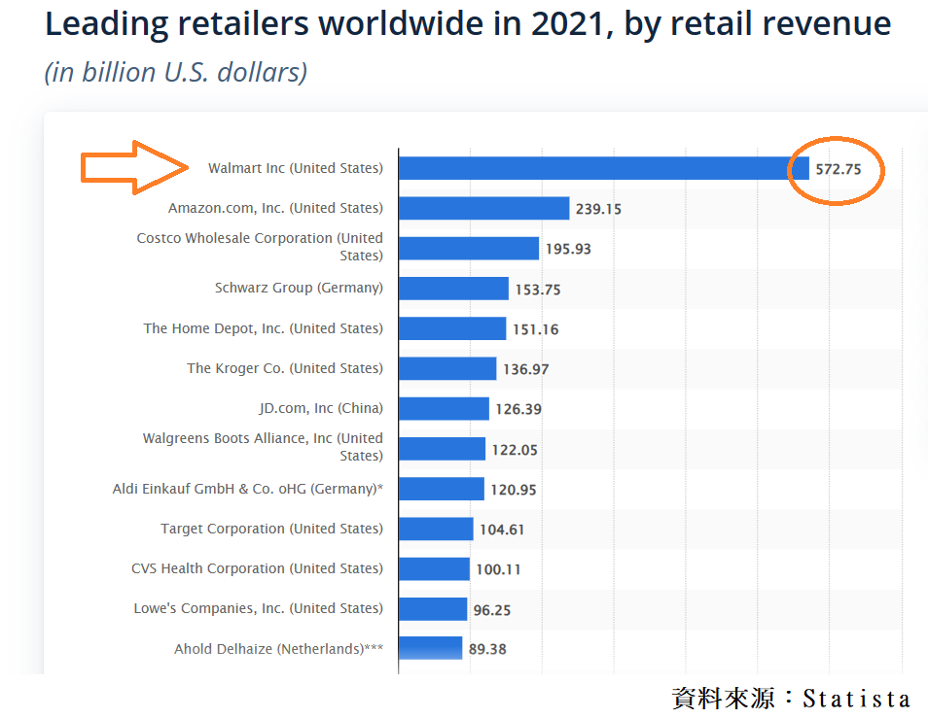Select the value '136.97'
The image size is (928, 719).
(525, 369)
